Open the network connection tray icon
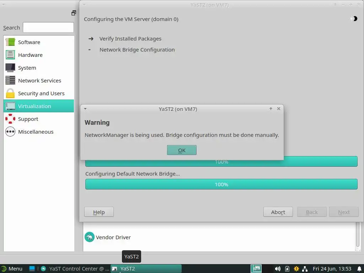Screen dimensions: 364x273 pyautogui.click(x=305, y=269)
